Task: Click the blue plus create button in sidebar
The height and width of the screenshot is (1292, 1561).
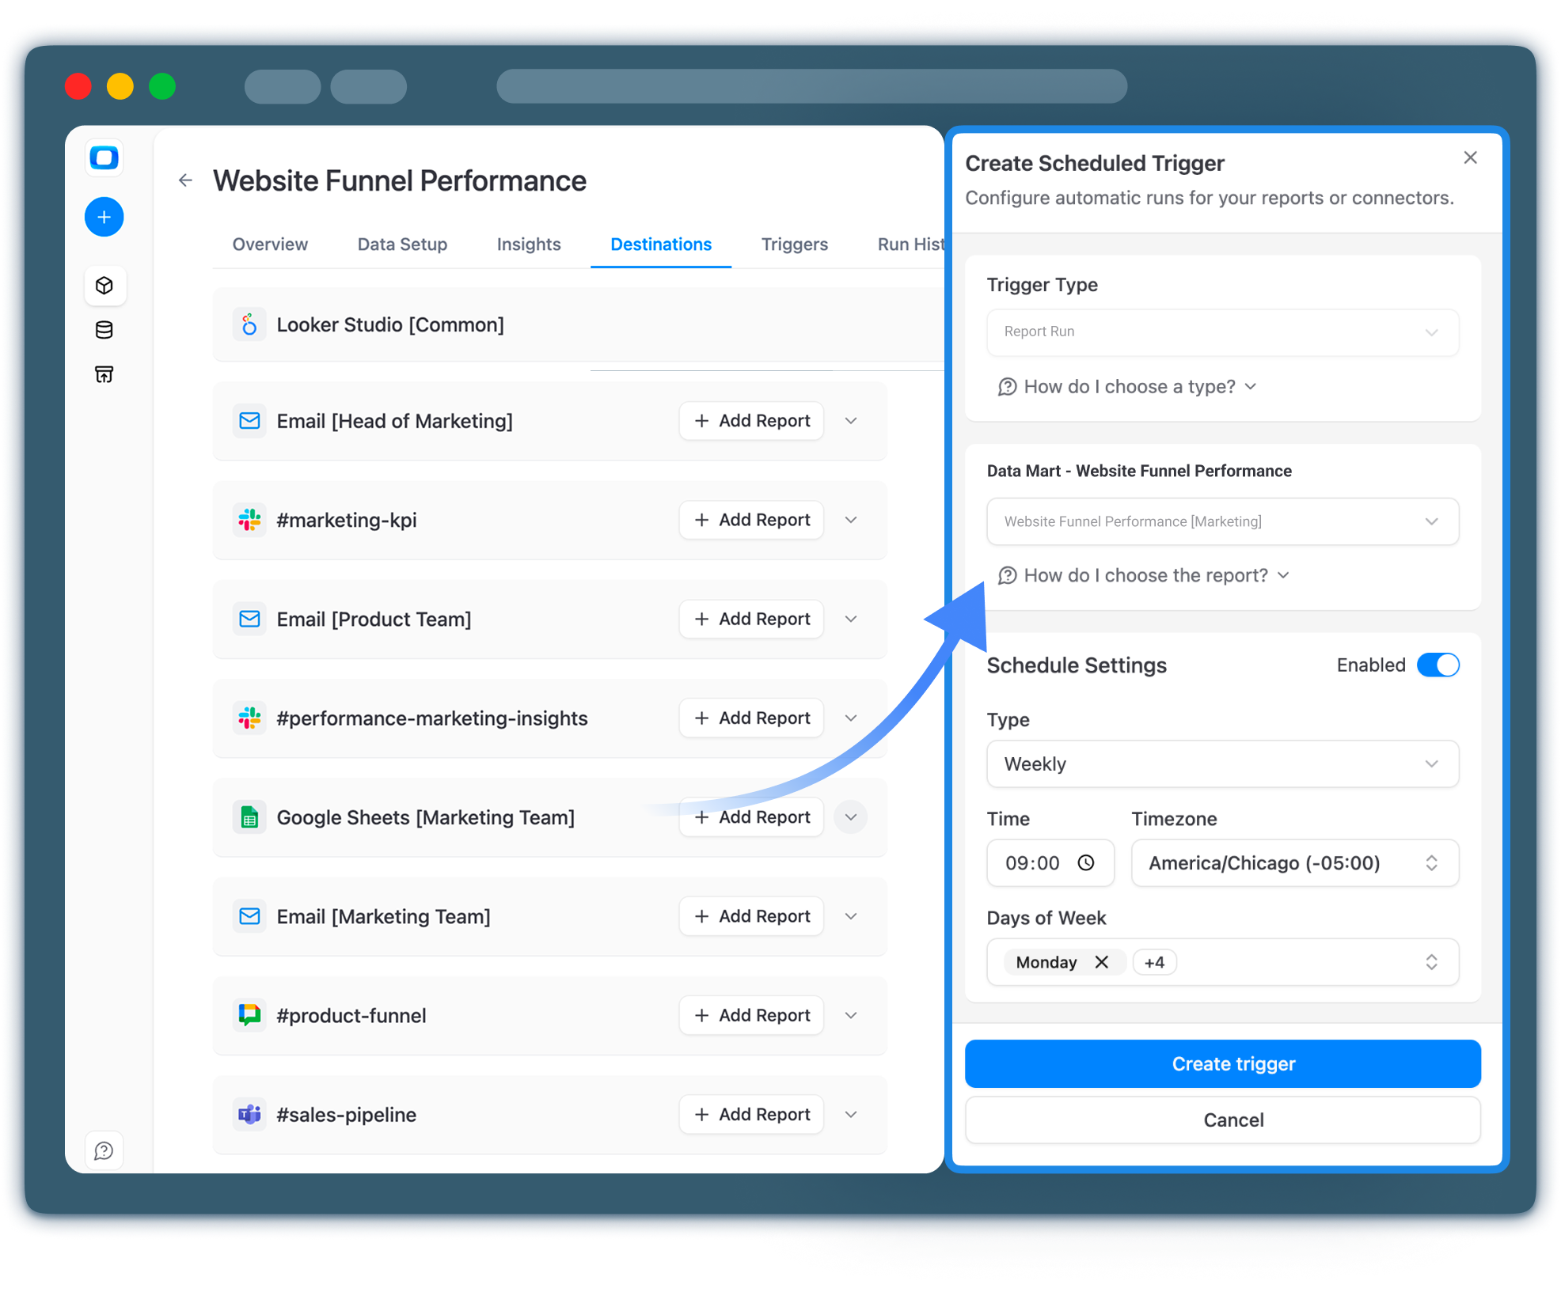Action: pos(104,217)
